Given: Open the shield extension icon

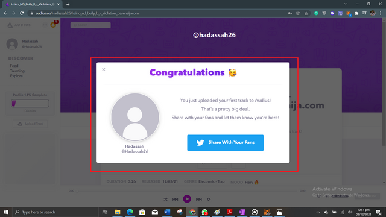Looking at the screenshot, I should 324,13.
